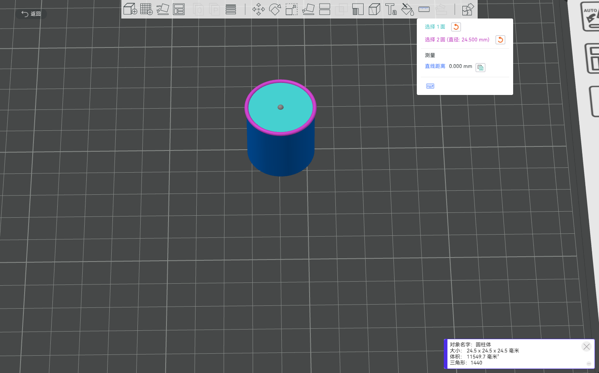Select the Auto orient tool
The image size is (599, 373).
162,9
